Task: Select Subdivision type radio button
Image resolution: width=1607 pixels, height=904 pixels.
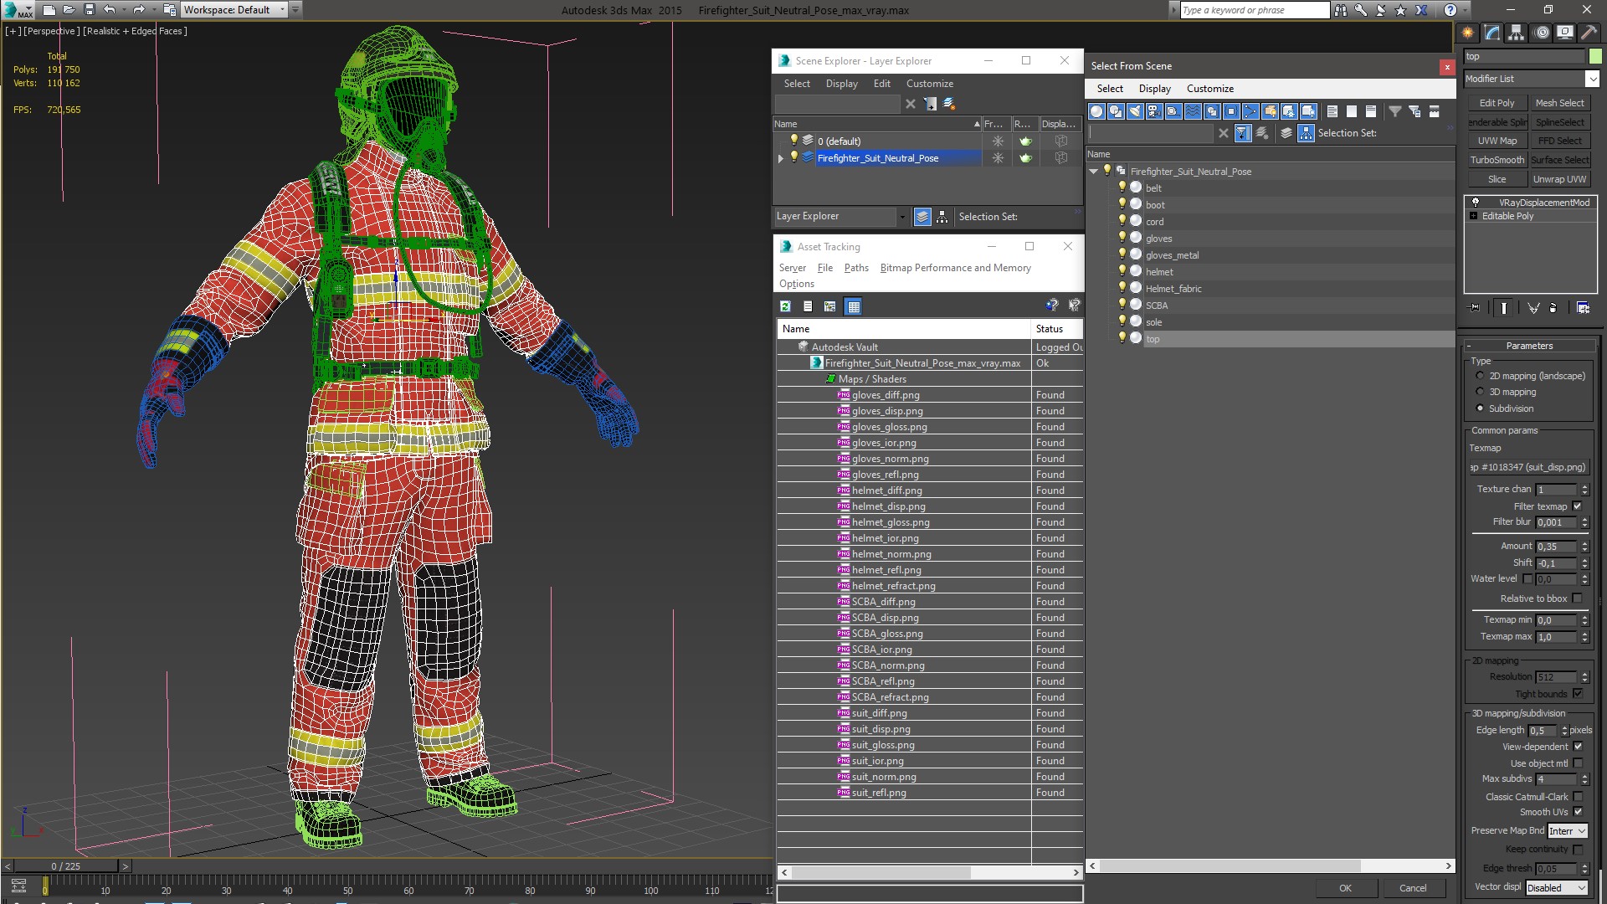Action: tap(1480, 408)
